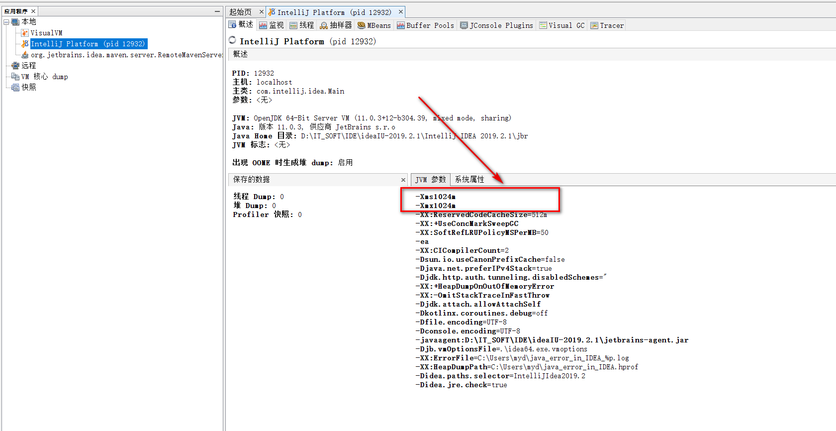The width and height of the screenshot is (836, 431).
Task: Click -XX:SoftRefLRUPolicyMSPerMB=50 argument
Action: tap(482, 232)
